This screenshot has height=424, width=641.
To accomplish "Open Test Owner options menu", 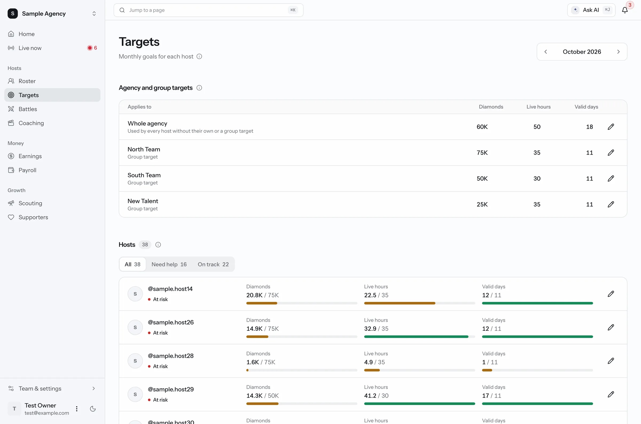I will 77,409.
